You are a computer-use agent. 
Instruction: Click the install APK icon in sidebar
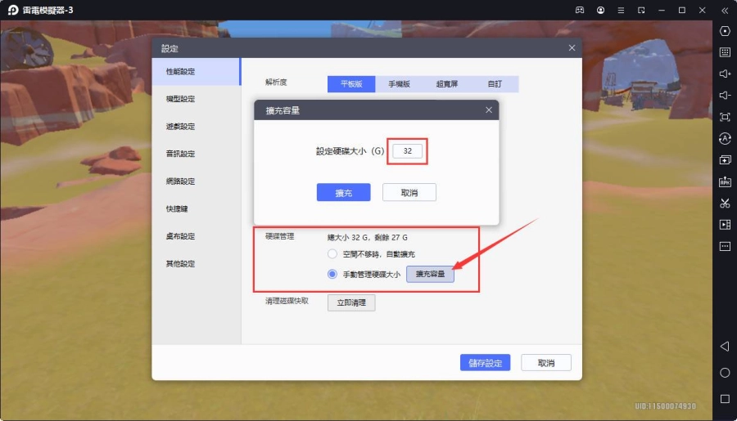725,181
